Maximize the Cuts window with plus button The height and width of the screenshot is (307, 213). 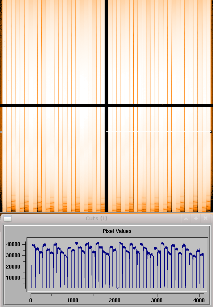(196, 218)
